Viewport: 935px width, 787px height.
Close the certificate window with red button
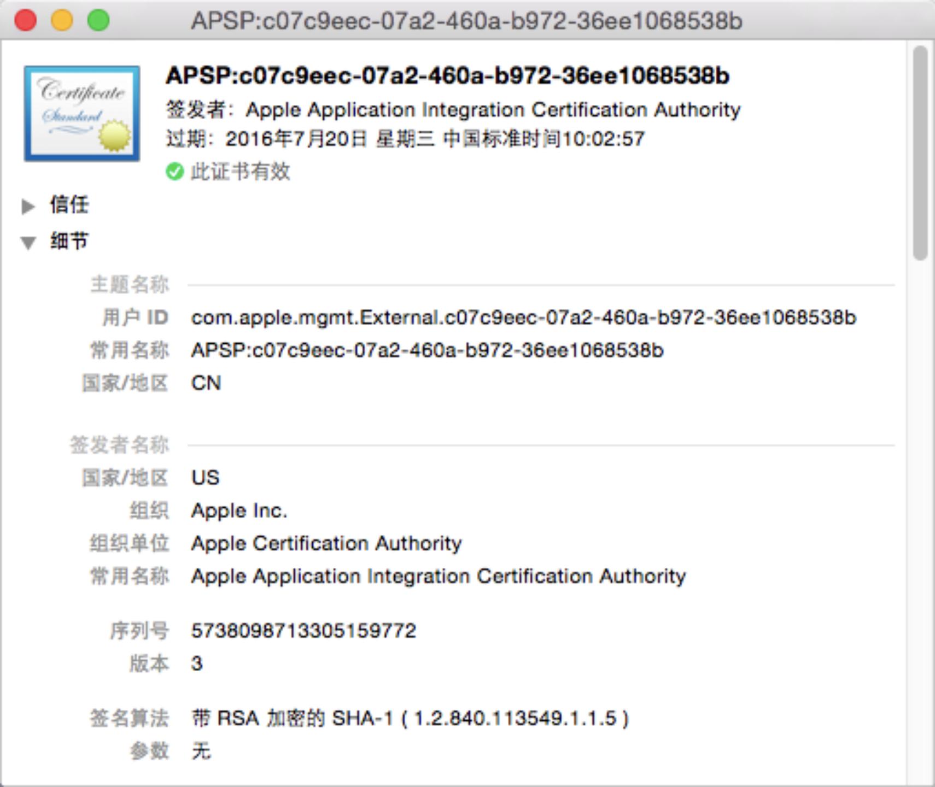[25, 21]
